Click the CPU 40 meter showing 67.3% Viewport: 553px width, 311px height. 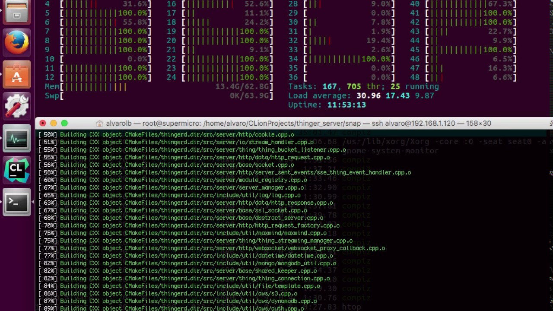[463, 4]
